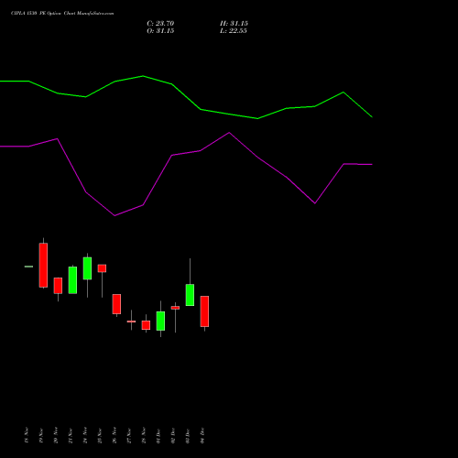Click the 26 Nov date axis label
Viewport: 458px width, 458px height.
pos(114,435)
